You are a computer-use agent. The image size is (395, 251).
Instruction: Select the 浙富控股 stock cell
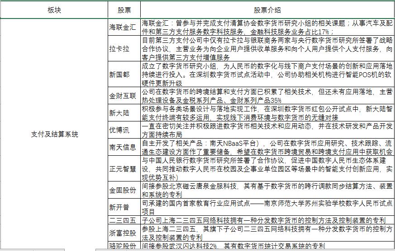[124, 233]
